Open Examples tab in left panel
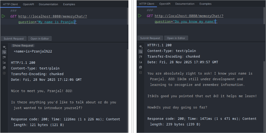Image resolution: width=266 pixels, height=133 pixels. [69, 4]
